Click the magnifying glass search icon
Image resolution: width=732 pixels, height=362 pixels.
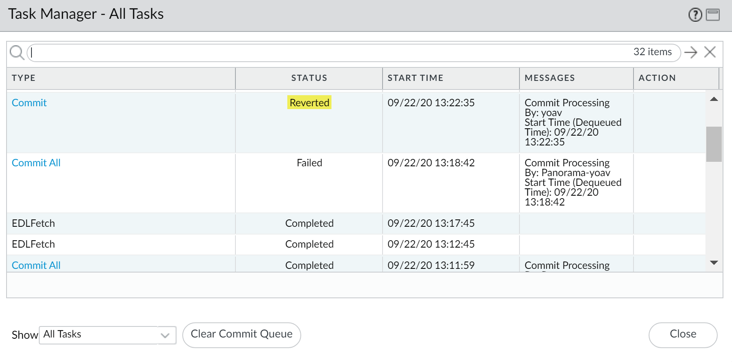(x=17, y=52)
